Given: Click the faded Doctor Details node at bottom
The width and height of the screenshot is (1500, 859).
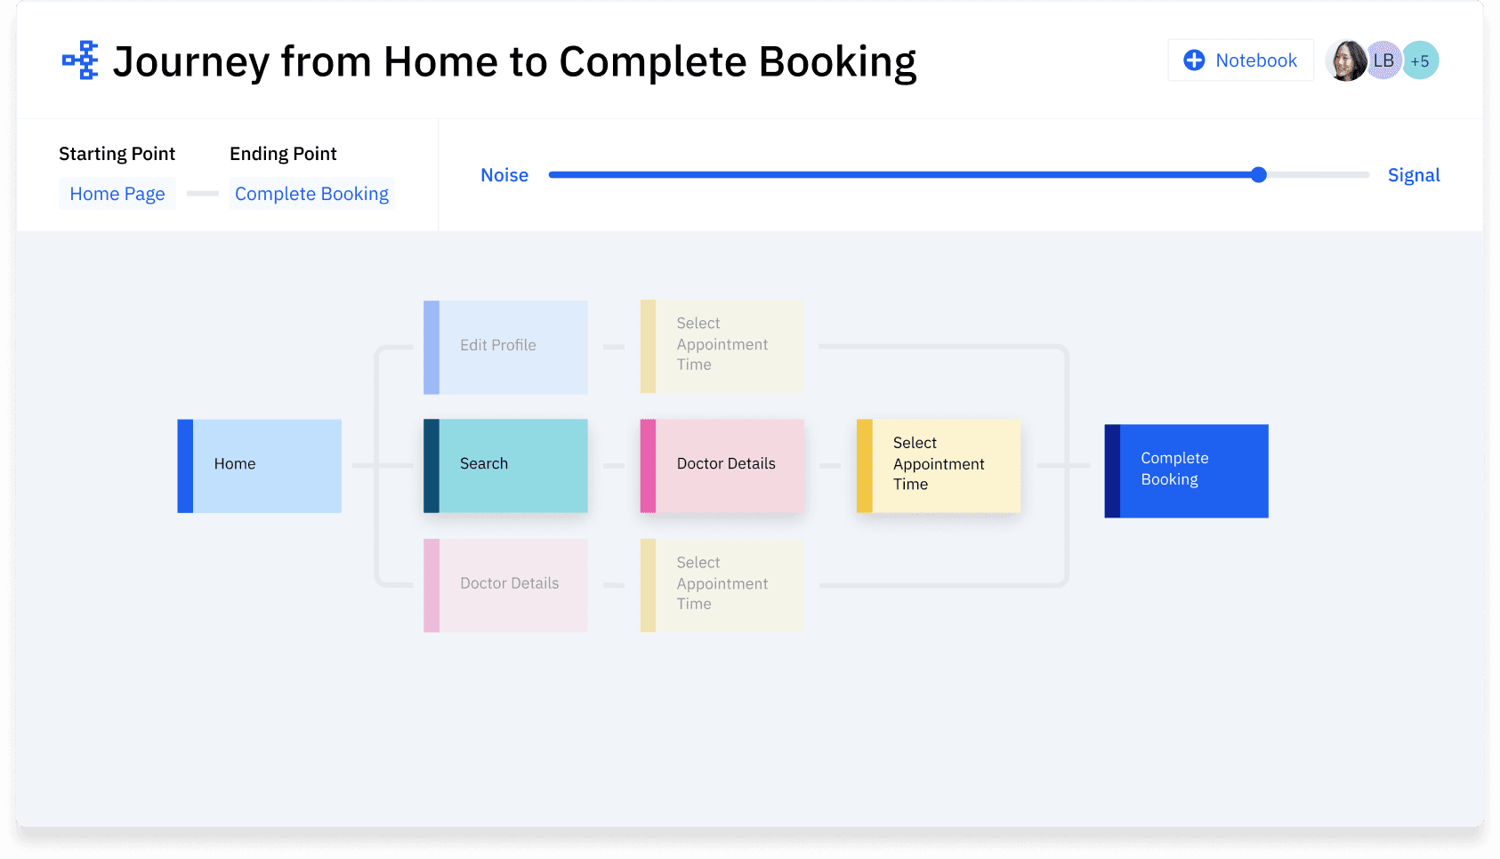Looking at the screenshot, I should coord(505,585).
